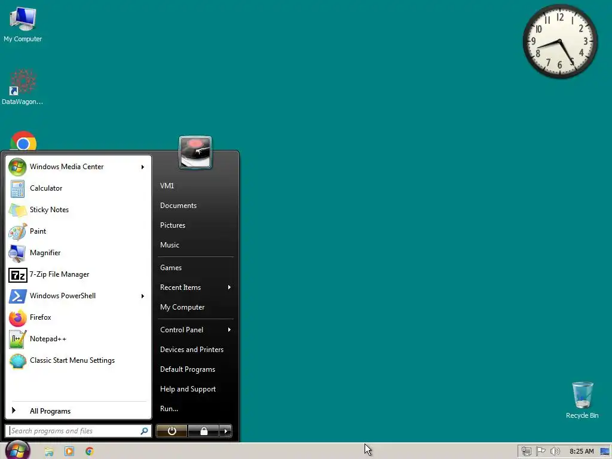The image size is (612, 459).
Task: Open Classic Start Menu Settings
Action: (78, 360)
